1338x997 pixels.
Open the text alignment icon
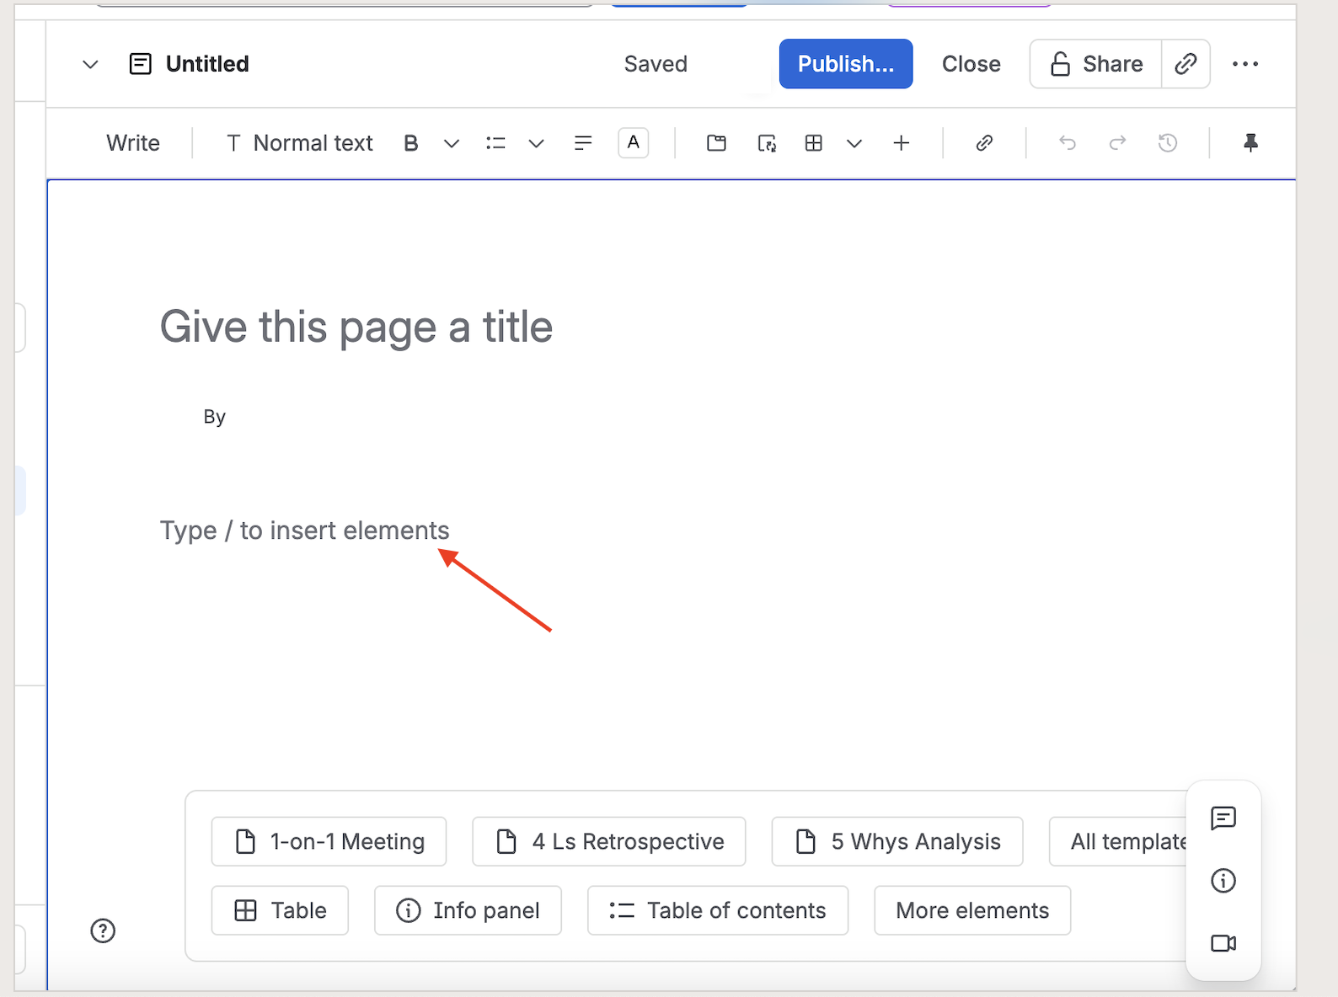click(583, 143)
